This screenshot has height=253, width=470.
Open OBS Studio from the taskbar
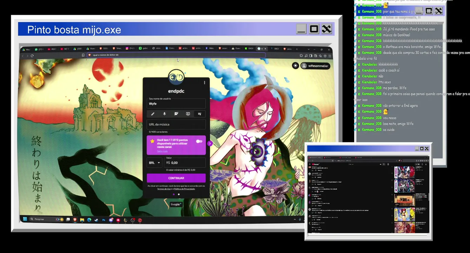[x=133, y=220]
